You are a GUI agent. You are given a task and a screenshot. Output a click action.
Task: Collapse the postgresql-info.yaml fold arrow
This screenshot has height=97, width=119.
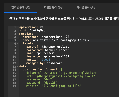(x=17, y=70)
